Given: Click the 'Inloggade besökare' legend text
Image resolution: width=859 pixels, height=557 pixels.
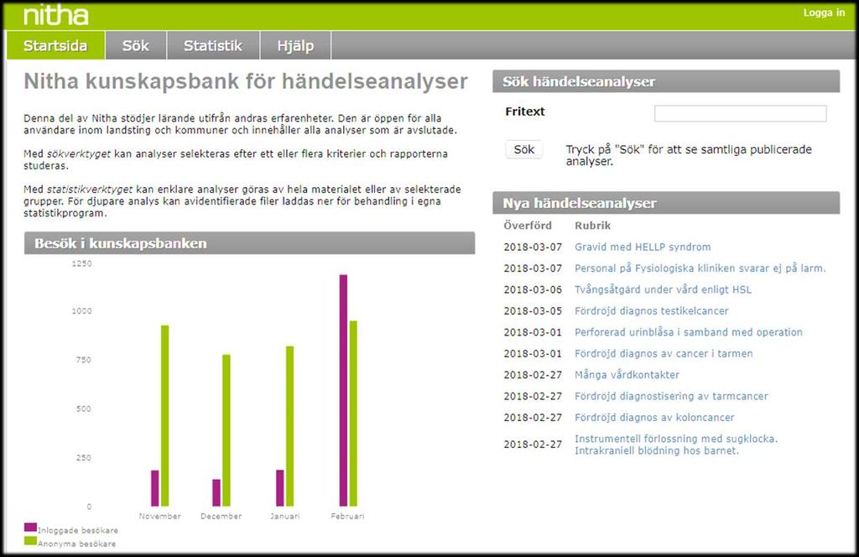Looking at the screenshot, I should click(78, 531).
